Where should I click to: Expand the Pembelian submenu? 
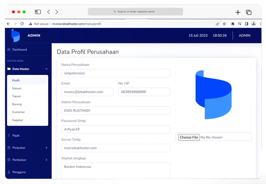46,160
